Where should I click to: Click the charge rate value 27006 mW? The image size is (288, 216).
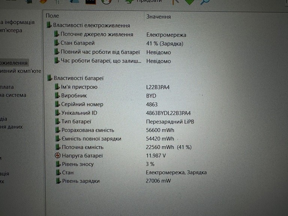point(158,181)
